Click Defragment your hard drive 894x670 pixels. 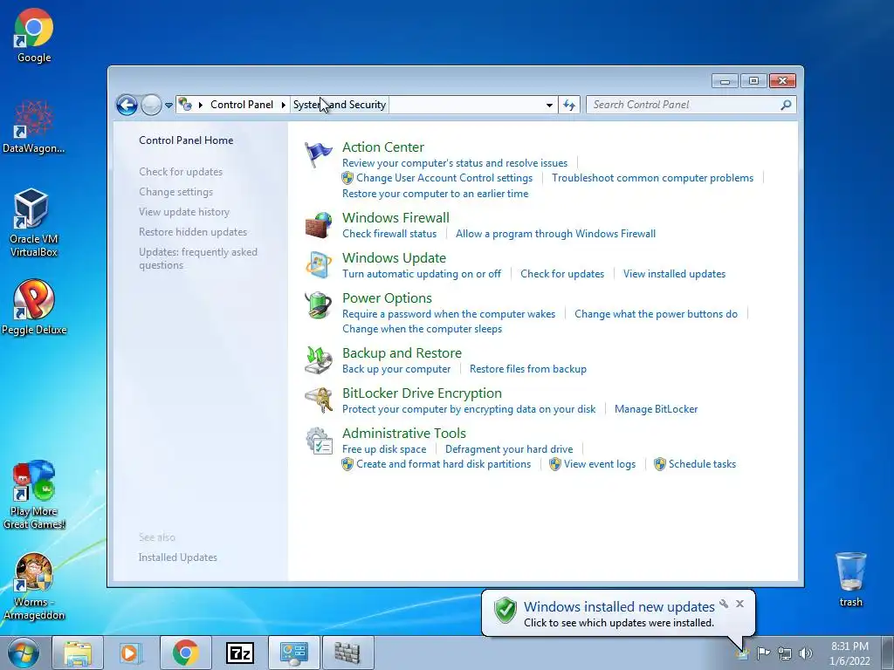(x=509, y=449)
